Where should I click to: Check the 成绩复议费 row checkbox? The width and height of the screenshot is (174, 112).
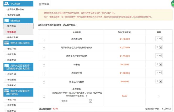(x=44, y=74)
